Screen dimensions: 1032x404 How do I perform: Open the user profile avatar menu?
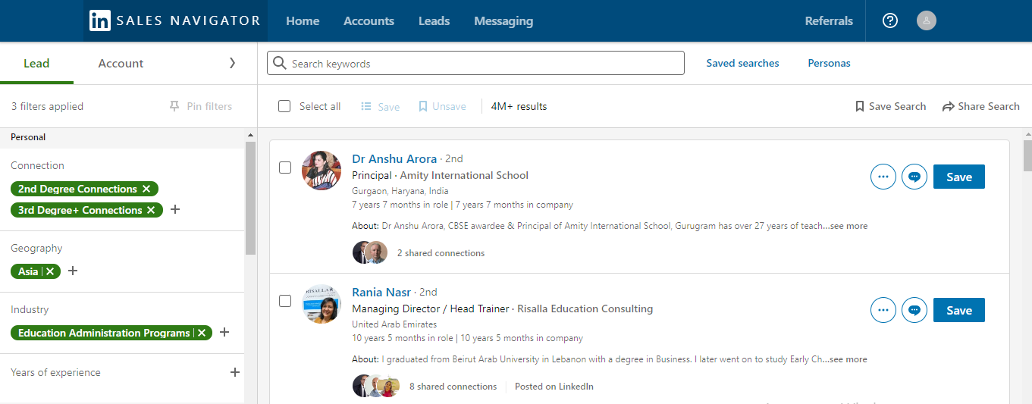927,21
